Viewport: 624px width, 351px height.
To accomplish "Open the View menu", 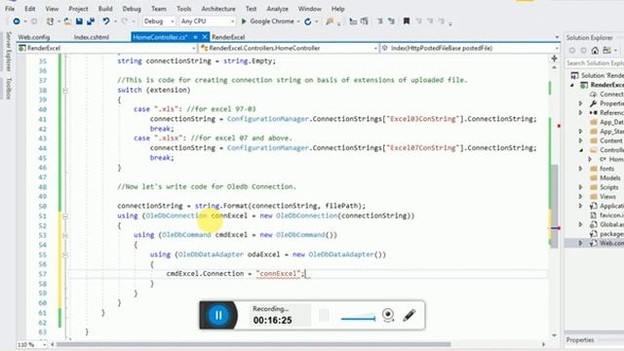I will (52, 9).
